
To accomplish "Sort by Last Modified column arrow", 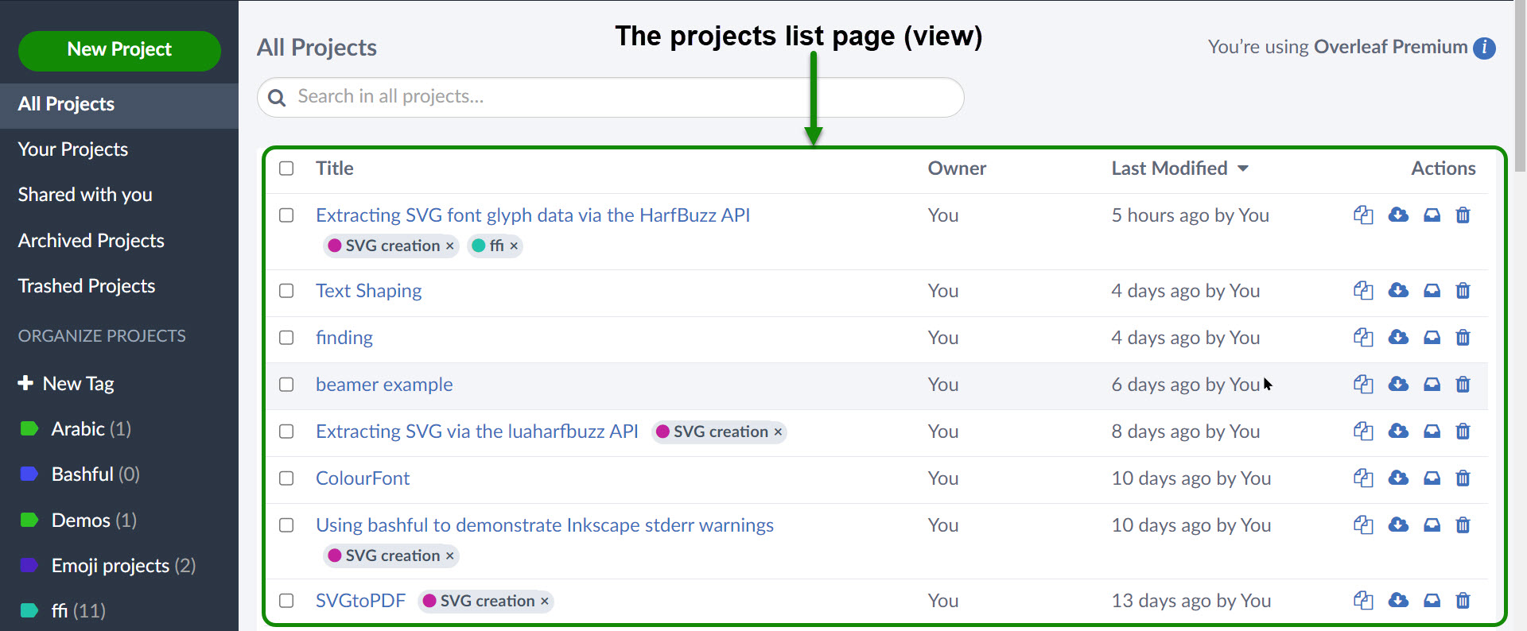I will [x=1243, y=168].
